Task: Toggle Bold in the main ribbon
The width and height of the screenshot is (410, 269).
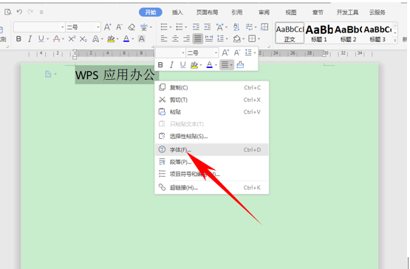Action: (x=18, y=39)
